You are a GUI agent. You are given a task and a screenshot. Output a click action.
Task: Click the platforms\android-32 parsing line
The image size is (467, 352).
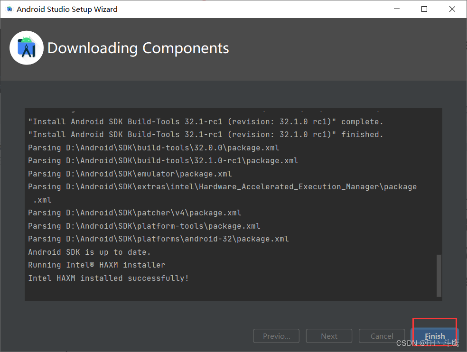[x=159, y=239]
